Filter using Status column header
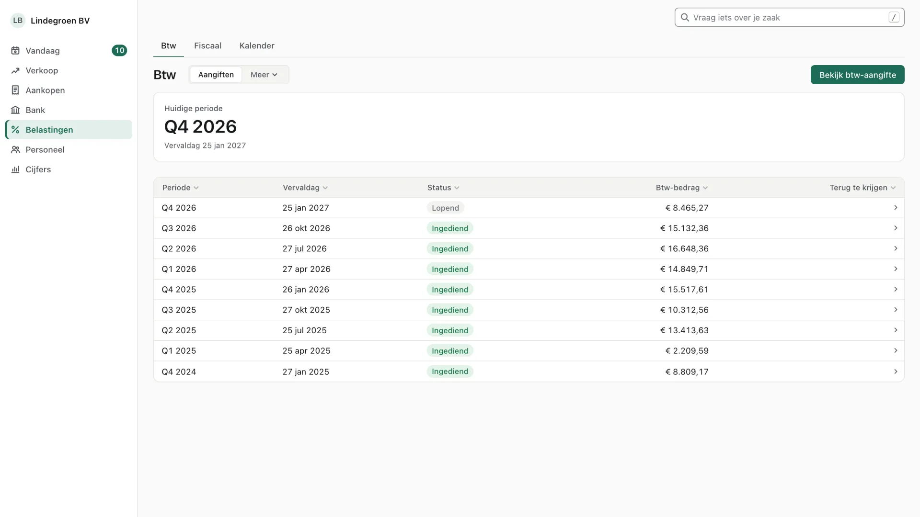920x517 pixels. (x=443, y=188)
